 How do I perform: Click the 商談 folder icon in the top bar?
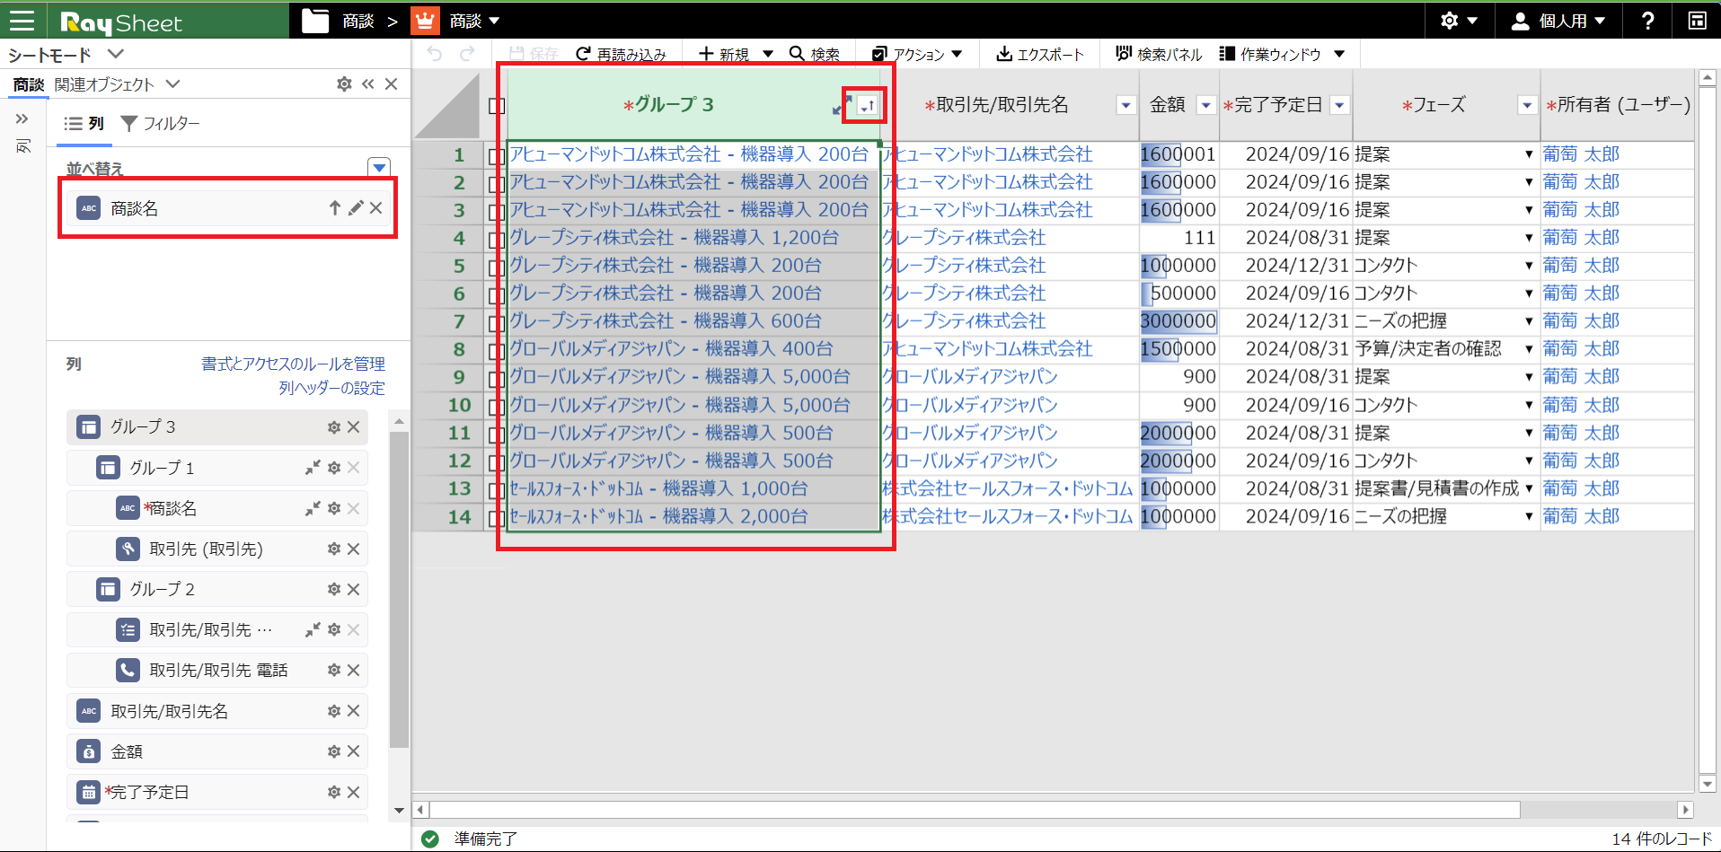coord(315,21)
